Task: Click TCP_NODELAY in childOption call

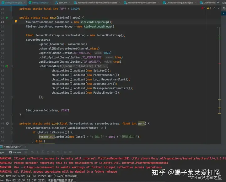Action: click(x=91, y=62)
